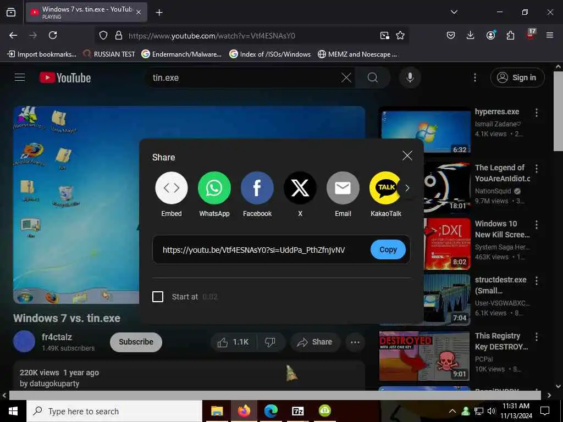Open options for hyperres.exe video
The image size is (563, 422).
click(537, 113)
